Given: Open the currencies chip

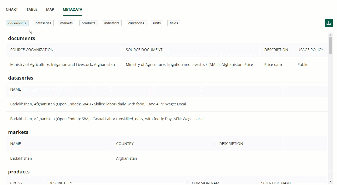Looking at the screenshot, I should pyautogui.click(x=136, y=23).
